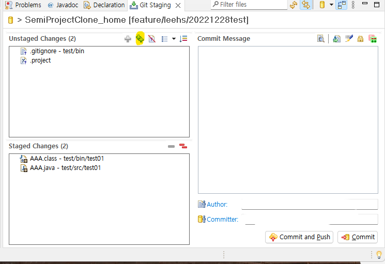385x264 pixels.
Task: Click the Refresh icon in view toolbar
Action: (x=294, y=5)
